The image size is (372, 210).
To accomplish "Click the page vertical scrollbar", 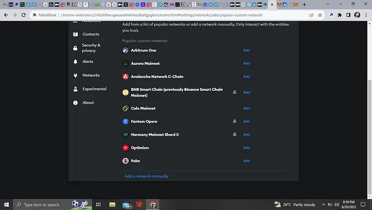I will (369, 138).
